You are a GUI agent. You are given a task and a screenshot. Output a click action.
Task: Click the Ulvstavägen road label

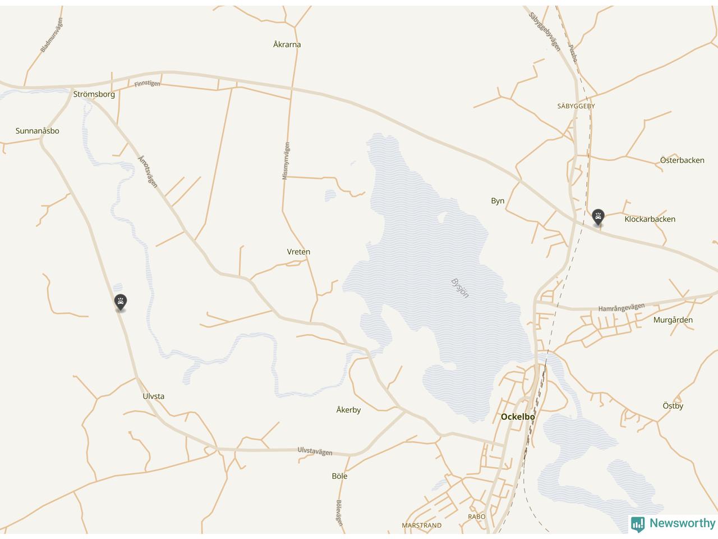pyautogui.click(x=315, y=451)
